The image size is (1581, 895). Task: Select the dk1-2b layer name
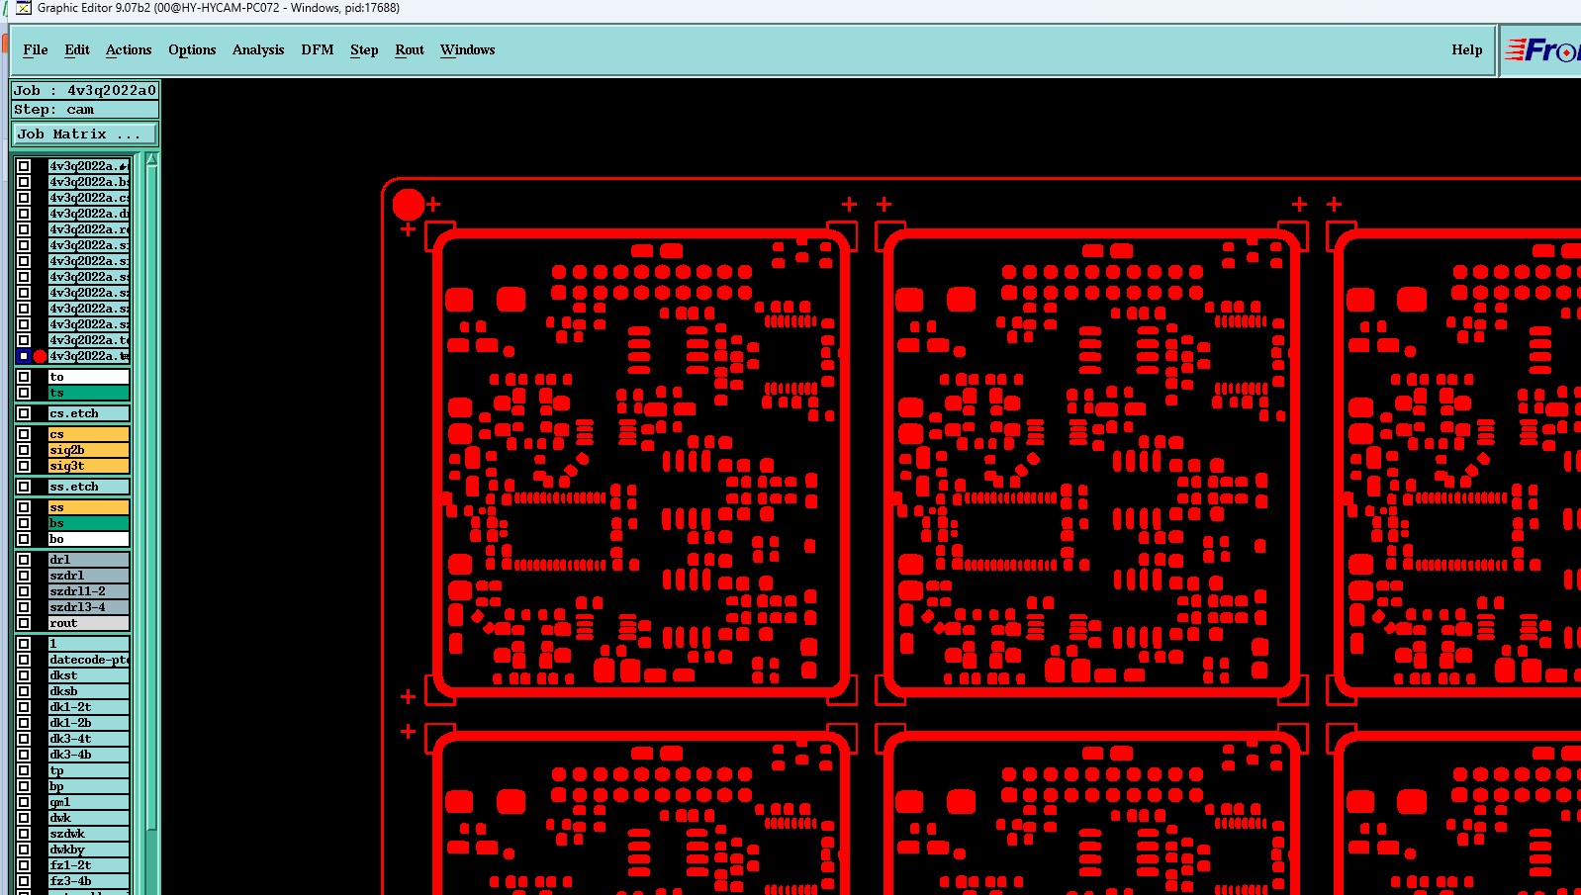click(x=89, y=723)
